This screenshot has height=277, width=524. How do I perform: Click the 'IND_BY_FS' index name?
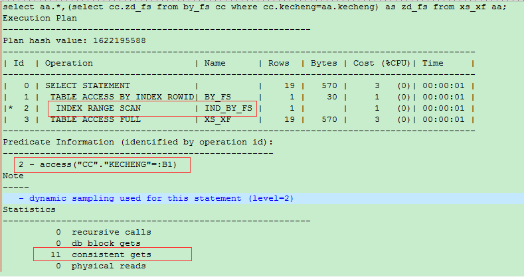[228, 108]
